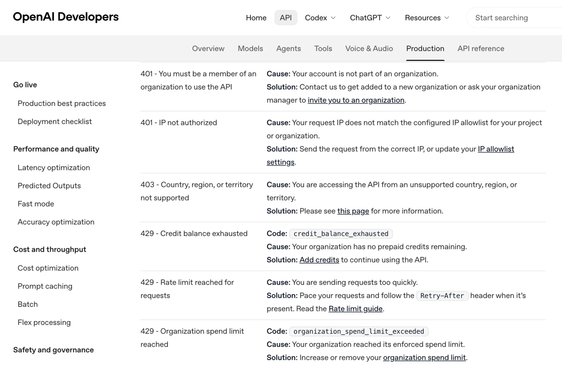Click the Go live section heading
The height and width of the screenshot is (365, 562).
click(x=25, y=85)
